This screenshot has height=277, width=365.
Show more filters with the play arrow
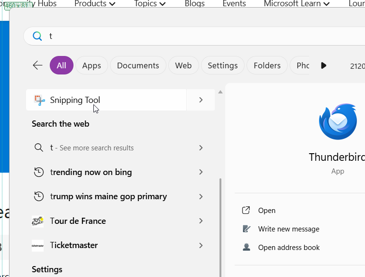(x=323, y=65)
